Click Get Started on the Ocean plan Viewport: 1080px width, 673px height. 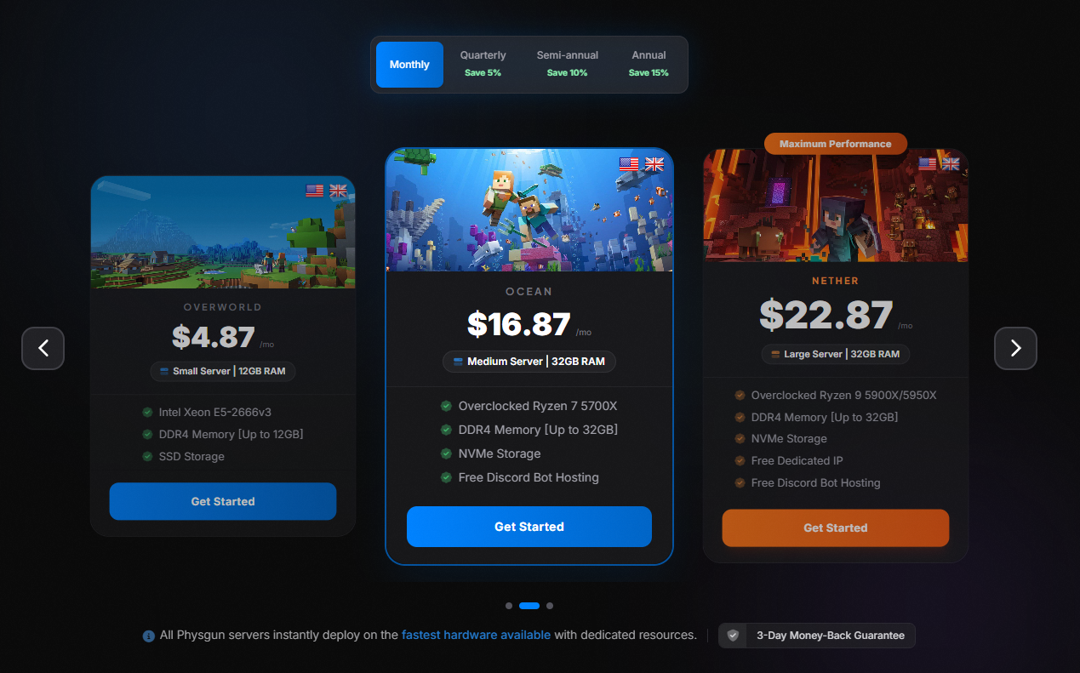click(529, 527)
